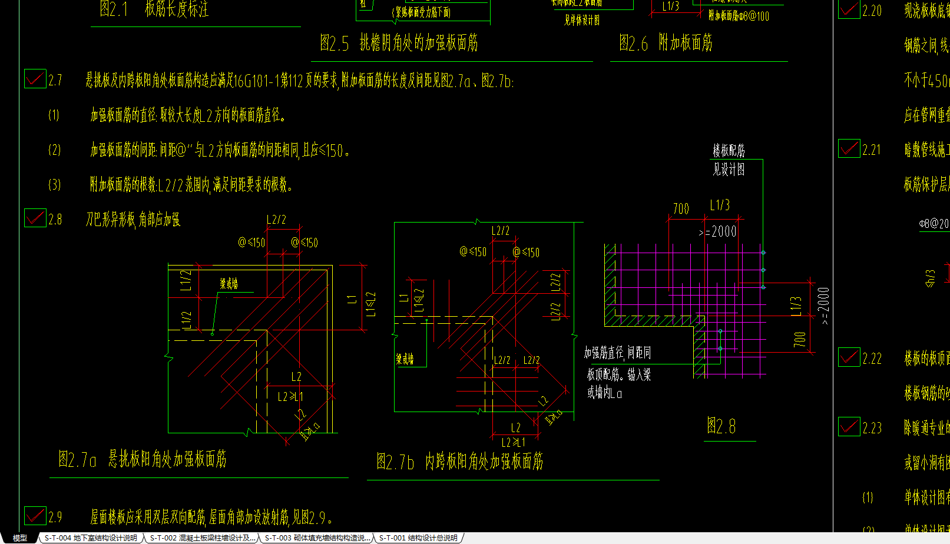Toggle the checkbox beside item 2.9
Image resolution: width=950 pixels, height=544 pixels.
tap(35, 516)
